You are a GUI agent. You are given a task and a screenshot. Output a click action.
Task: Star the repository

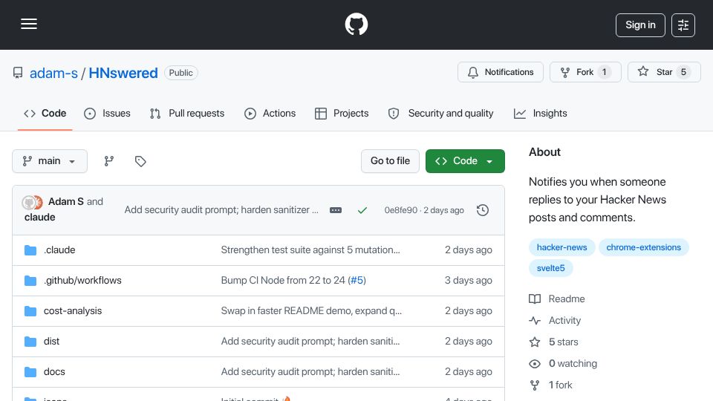(664, 72)
